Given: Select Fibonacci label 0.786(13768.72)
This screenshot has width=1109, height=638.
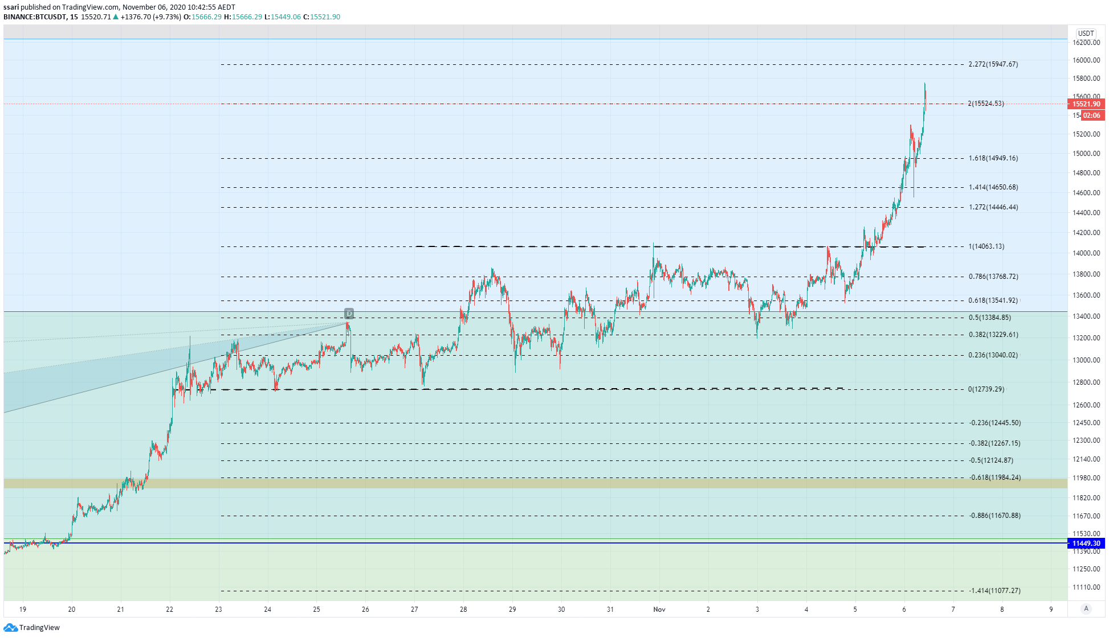Looking at the screenshot, I should (993, 277).
